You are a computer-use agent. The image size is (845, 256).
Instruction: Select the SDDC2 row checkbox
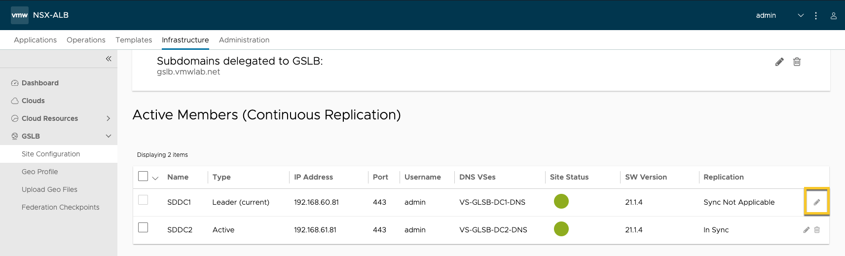(143, 227)
